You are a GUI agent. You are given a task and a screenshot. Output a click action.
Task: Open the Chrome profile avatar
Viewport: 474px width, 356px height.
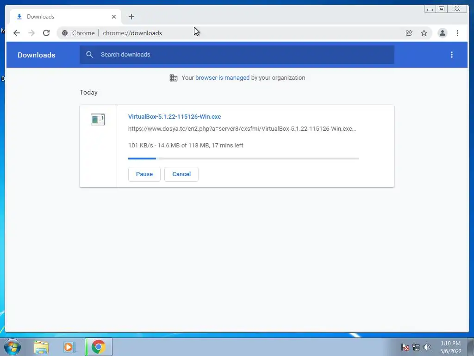point(442,33)
